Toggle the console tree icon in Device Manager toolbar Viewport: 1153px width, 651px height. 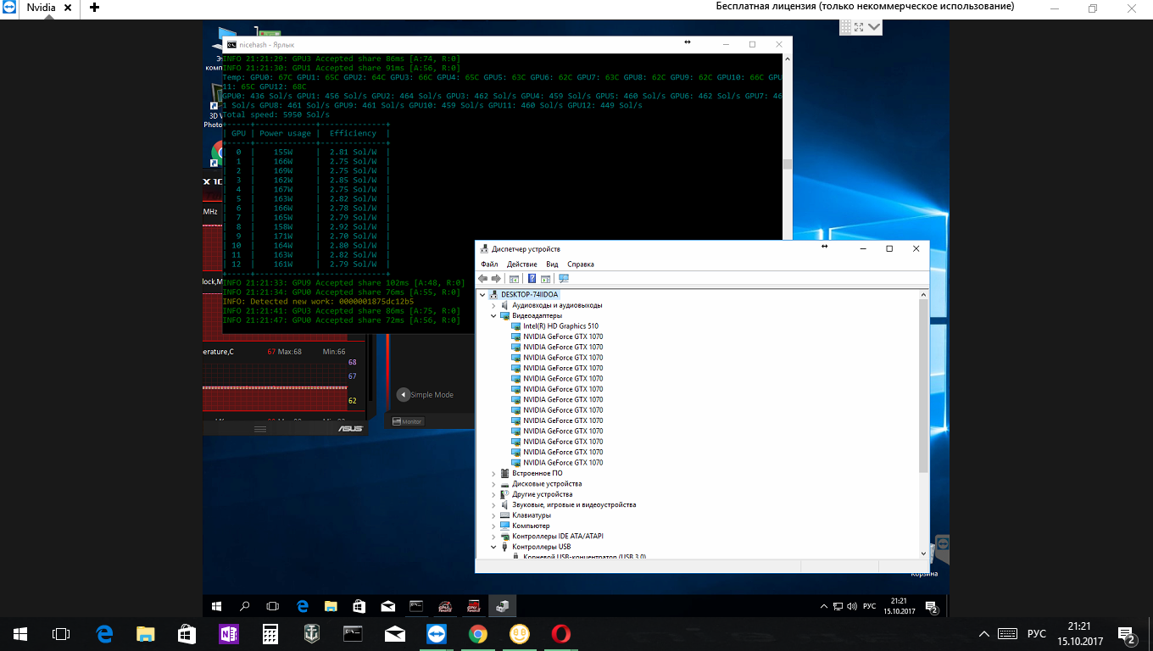514,278
